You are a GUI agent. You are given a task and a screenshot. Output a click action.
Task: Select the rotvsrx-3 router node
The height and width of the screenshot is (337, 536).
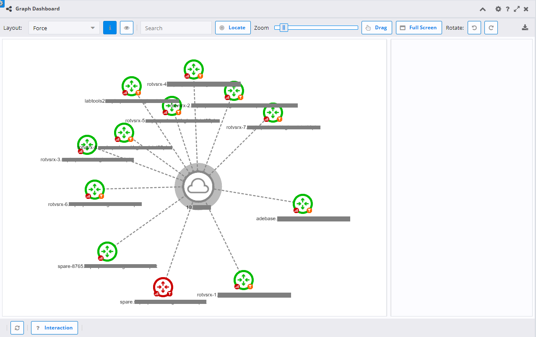pos(87,145)
